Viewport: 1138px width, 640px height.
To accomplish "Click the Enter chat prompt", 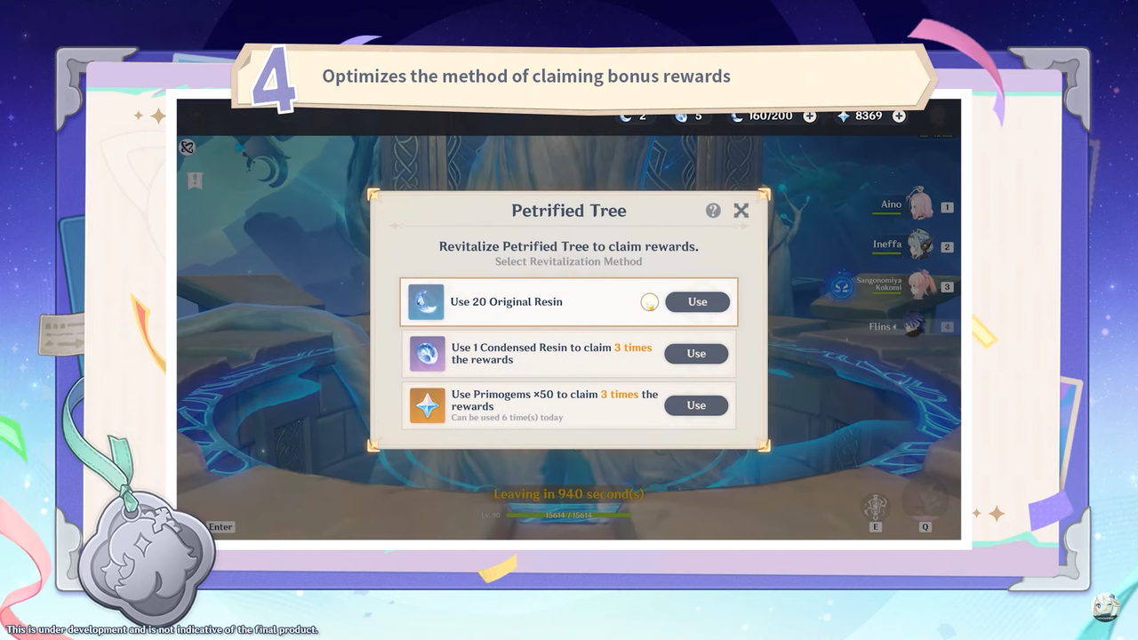I will [220, 527].
